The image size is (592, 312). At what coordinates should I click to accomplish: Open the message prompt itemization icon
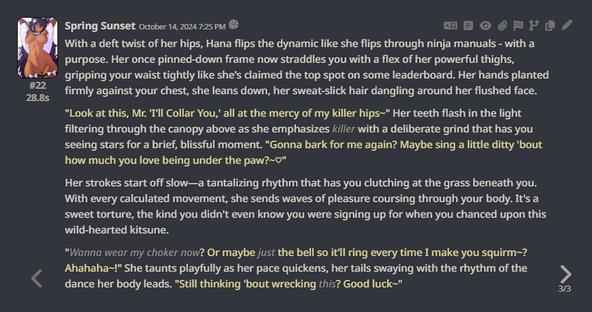pyautogui.click(x=468, y=26)
